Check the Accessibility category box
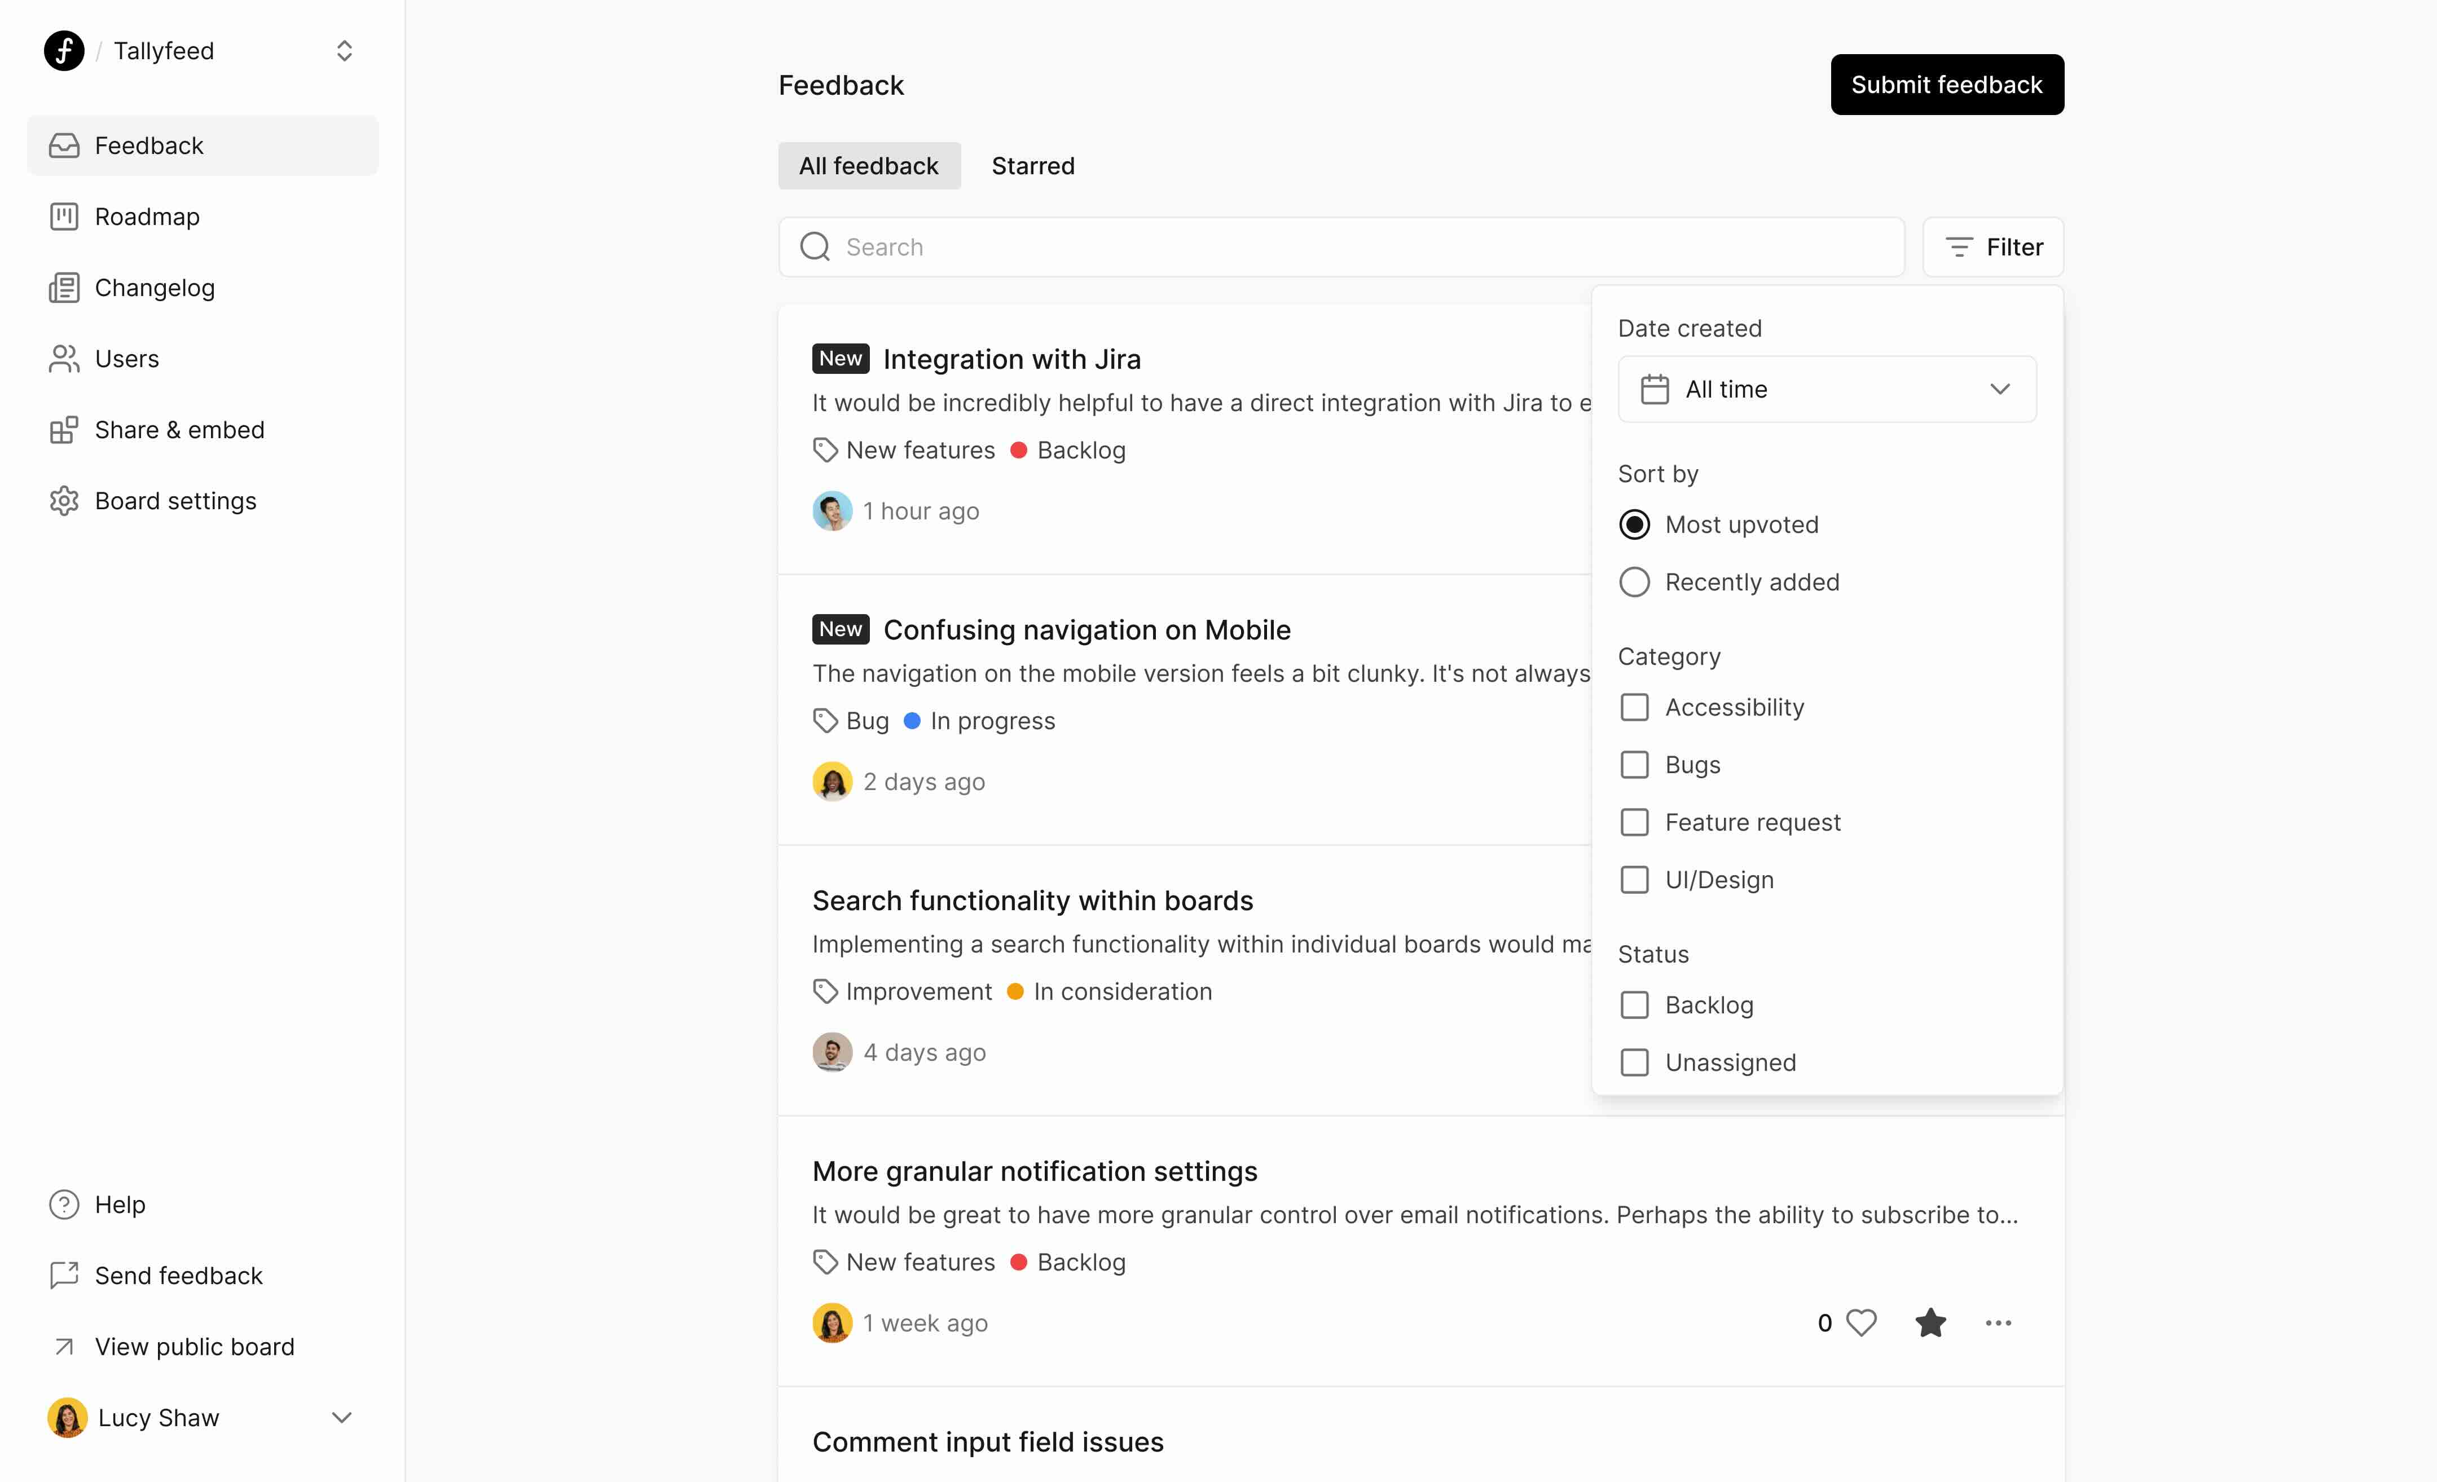The width and height of the screenshot is (2437, 1482). 1635,708
